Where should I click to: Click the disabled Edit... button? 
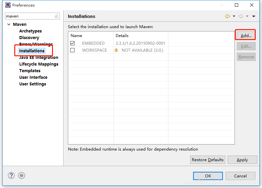(246, 46)
